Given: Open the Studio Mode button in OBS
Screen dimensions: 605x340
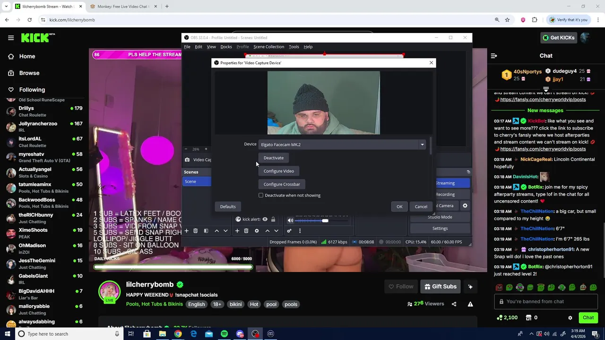Looking at the screenshot, I should tap(440, 217).
